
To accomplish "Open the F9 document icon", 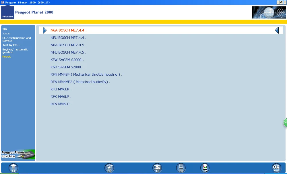I will tap(205, 168).
